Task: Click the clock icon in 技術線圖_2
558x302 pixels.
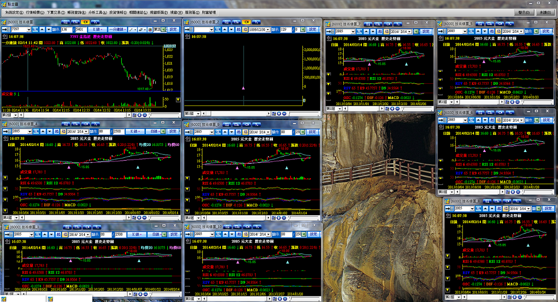Action: pos(187,37)
